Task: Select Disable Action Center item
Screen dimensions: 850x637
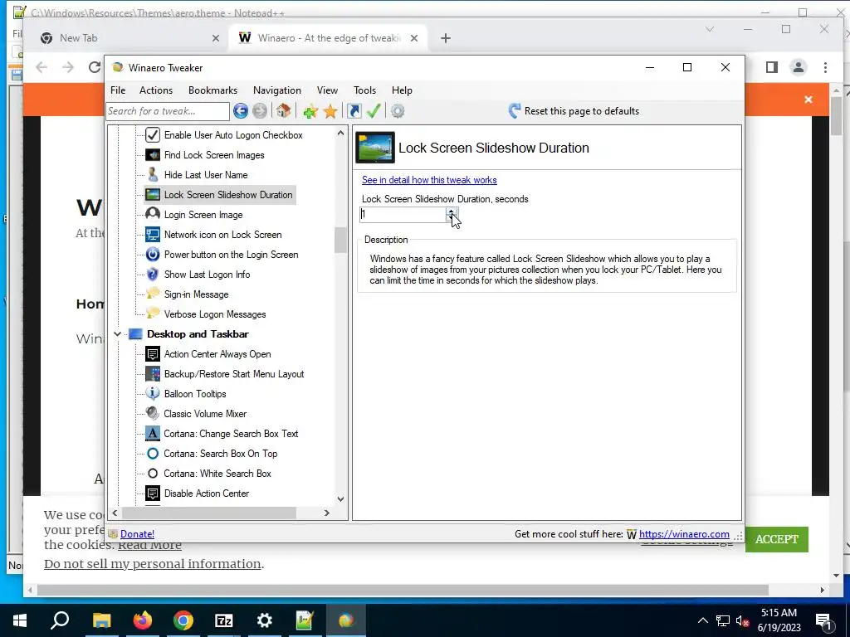Action: click(x=207, y=494)
